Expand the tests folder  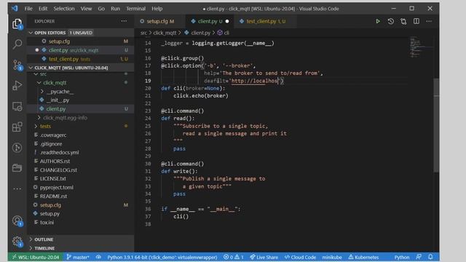coord(36,126)
